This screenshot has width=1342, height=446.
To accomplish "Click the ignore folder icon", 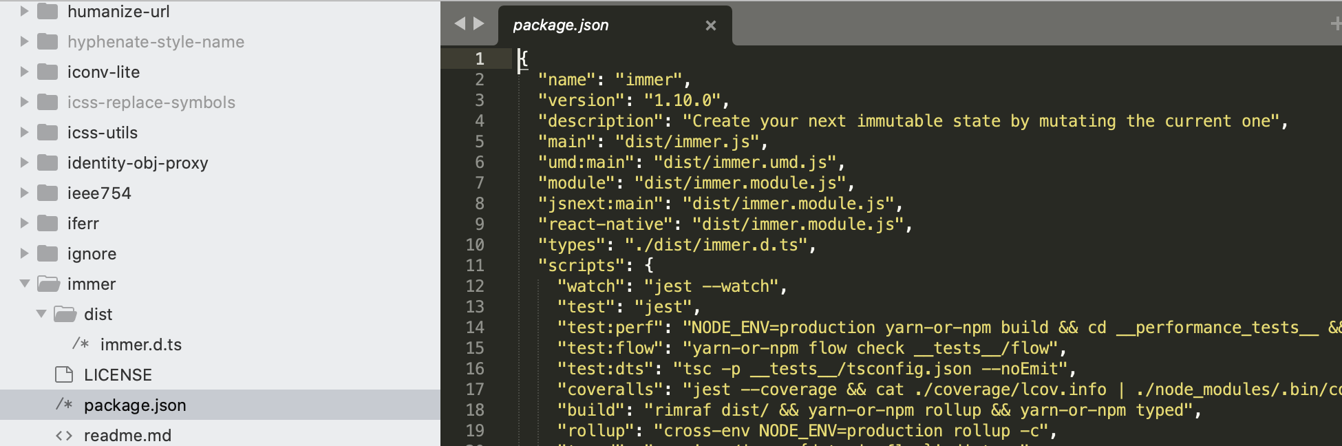I will (47, 253).
